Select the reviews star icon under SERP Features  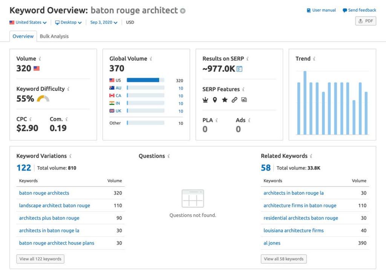[225, 100]
